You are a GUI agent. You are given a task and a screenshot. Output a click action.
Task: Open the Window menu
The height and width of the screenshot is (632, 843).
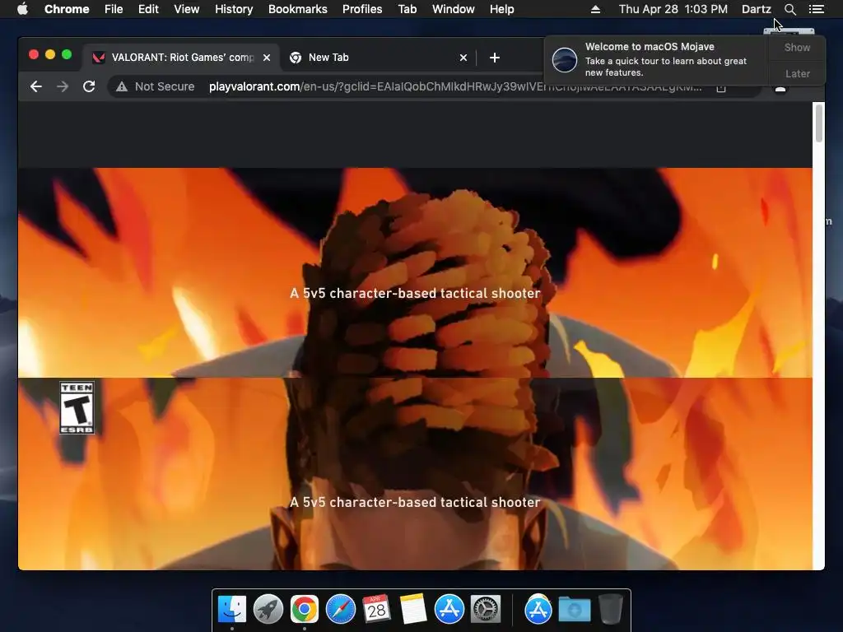pyautogui.click(x=454, y=9)
